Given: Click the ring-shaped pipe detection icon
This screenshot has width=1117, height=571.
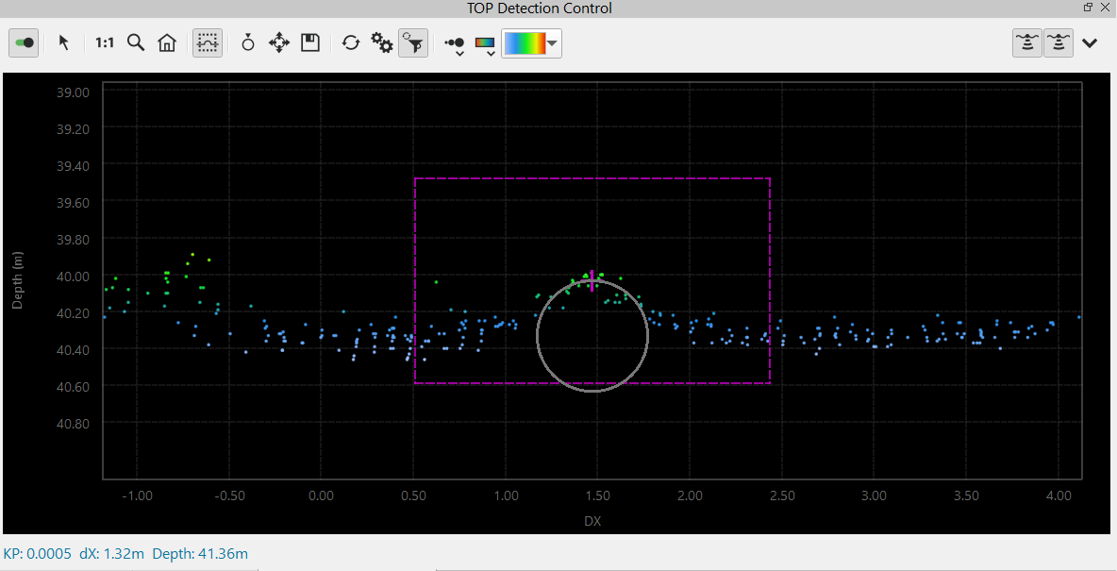Looking at the screenshot, I should tap(248, 43).
